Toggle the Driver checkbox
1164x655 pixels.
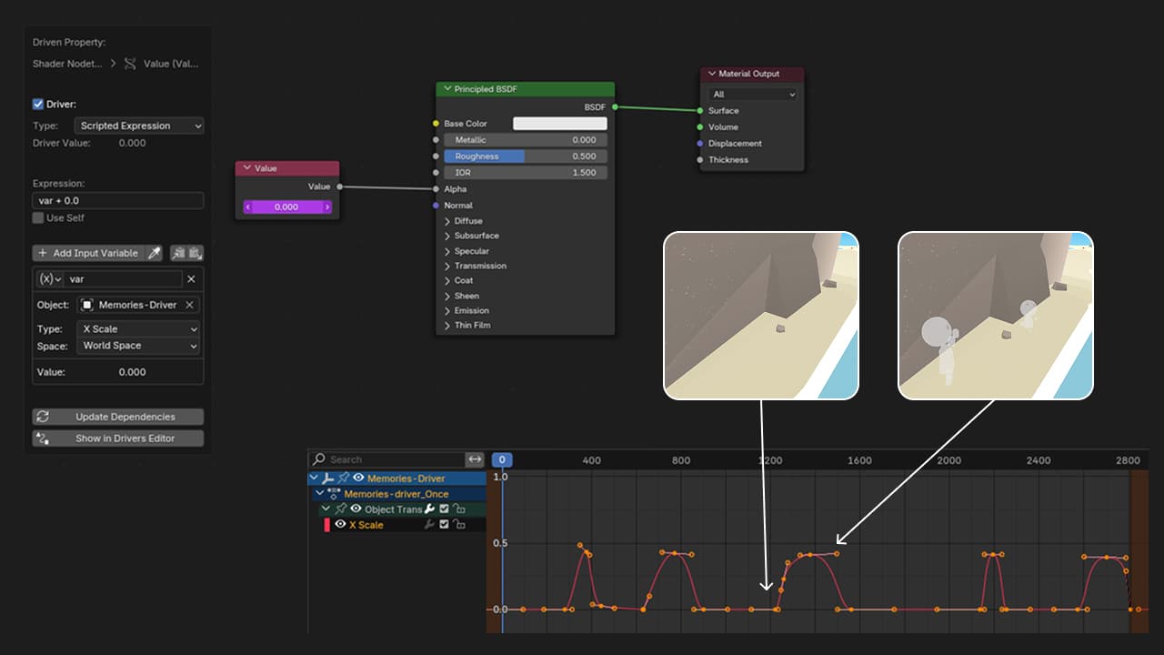pos(38,105)
